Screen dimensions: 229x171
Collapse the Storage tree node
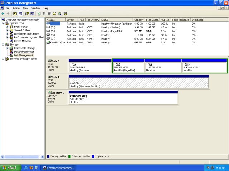(x=3, y=45)
